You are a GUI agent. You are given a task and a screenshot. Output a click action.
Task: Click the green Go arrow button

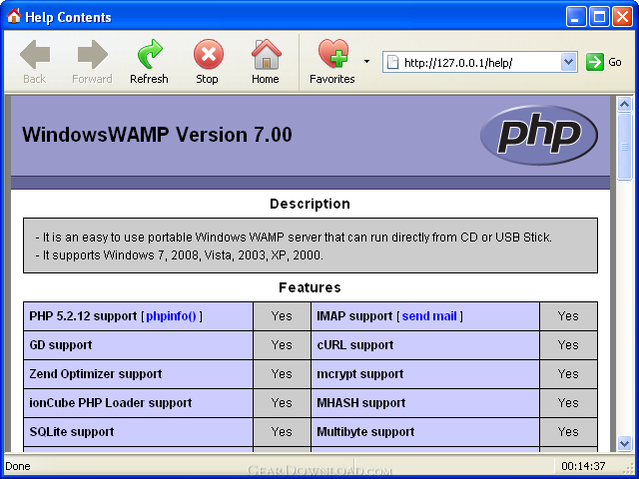pyautogui.click(x=595, y=62)
